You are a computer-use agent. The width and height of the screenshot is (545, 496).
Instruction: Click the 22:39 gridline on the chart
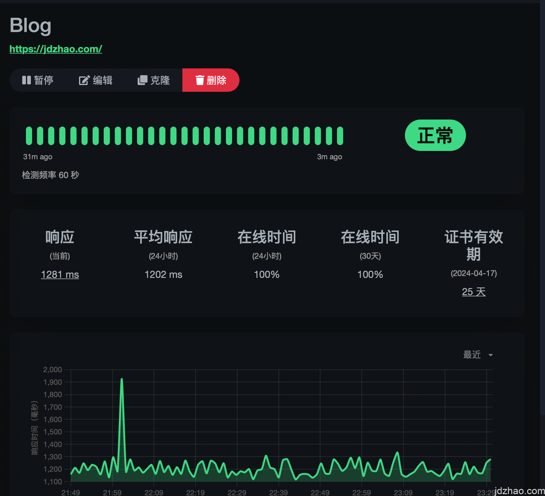point(279,425)
